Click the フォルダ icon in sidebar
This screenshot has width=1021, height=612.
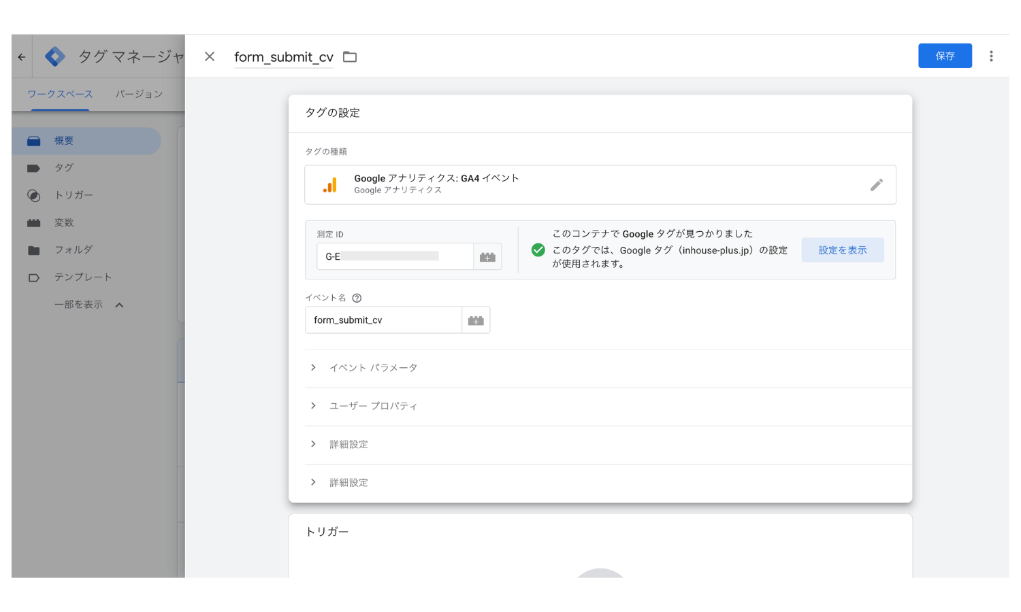(x=33, y=250)
